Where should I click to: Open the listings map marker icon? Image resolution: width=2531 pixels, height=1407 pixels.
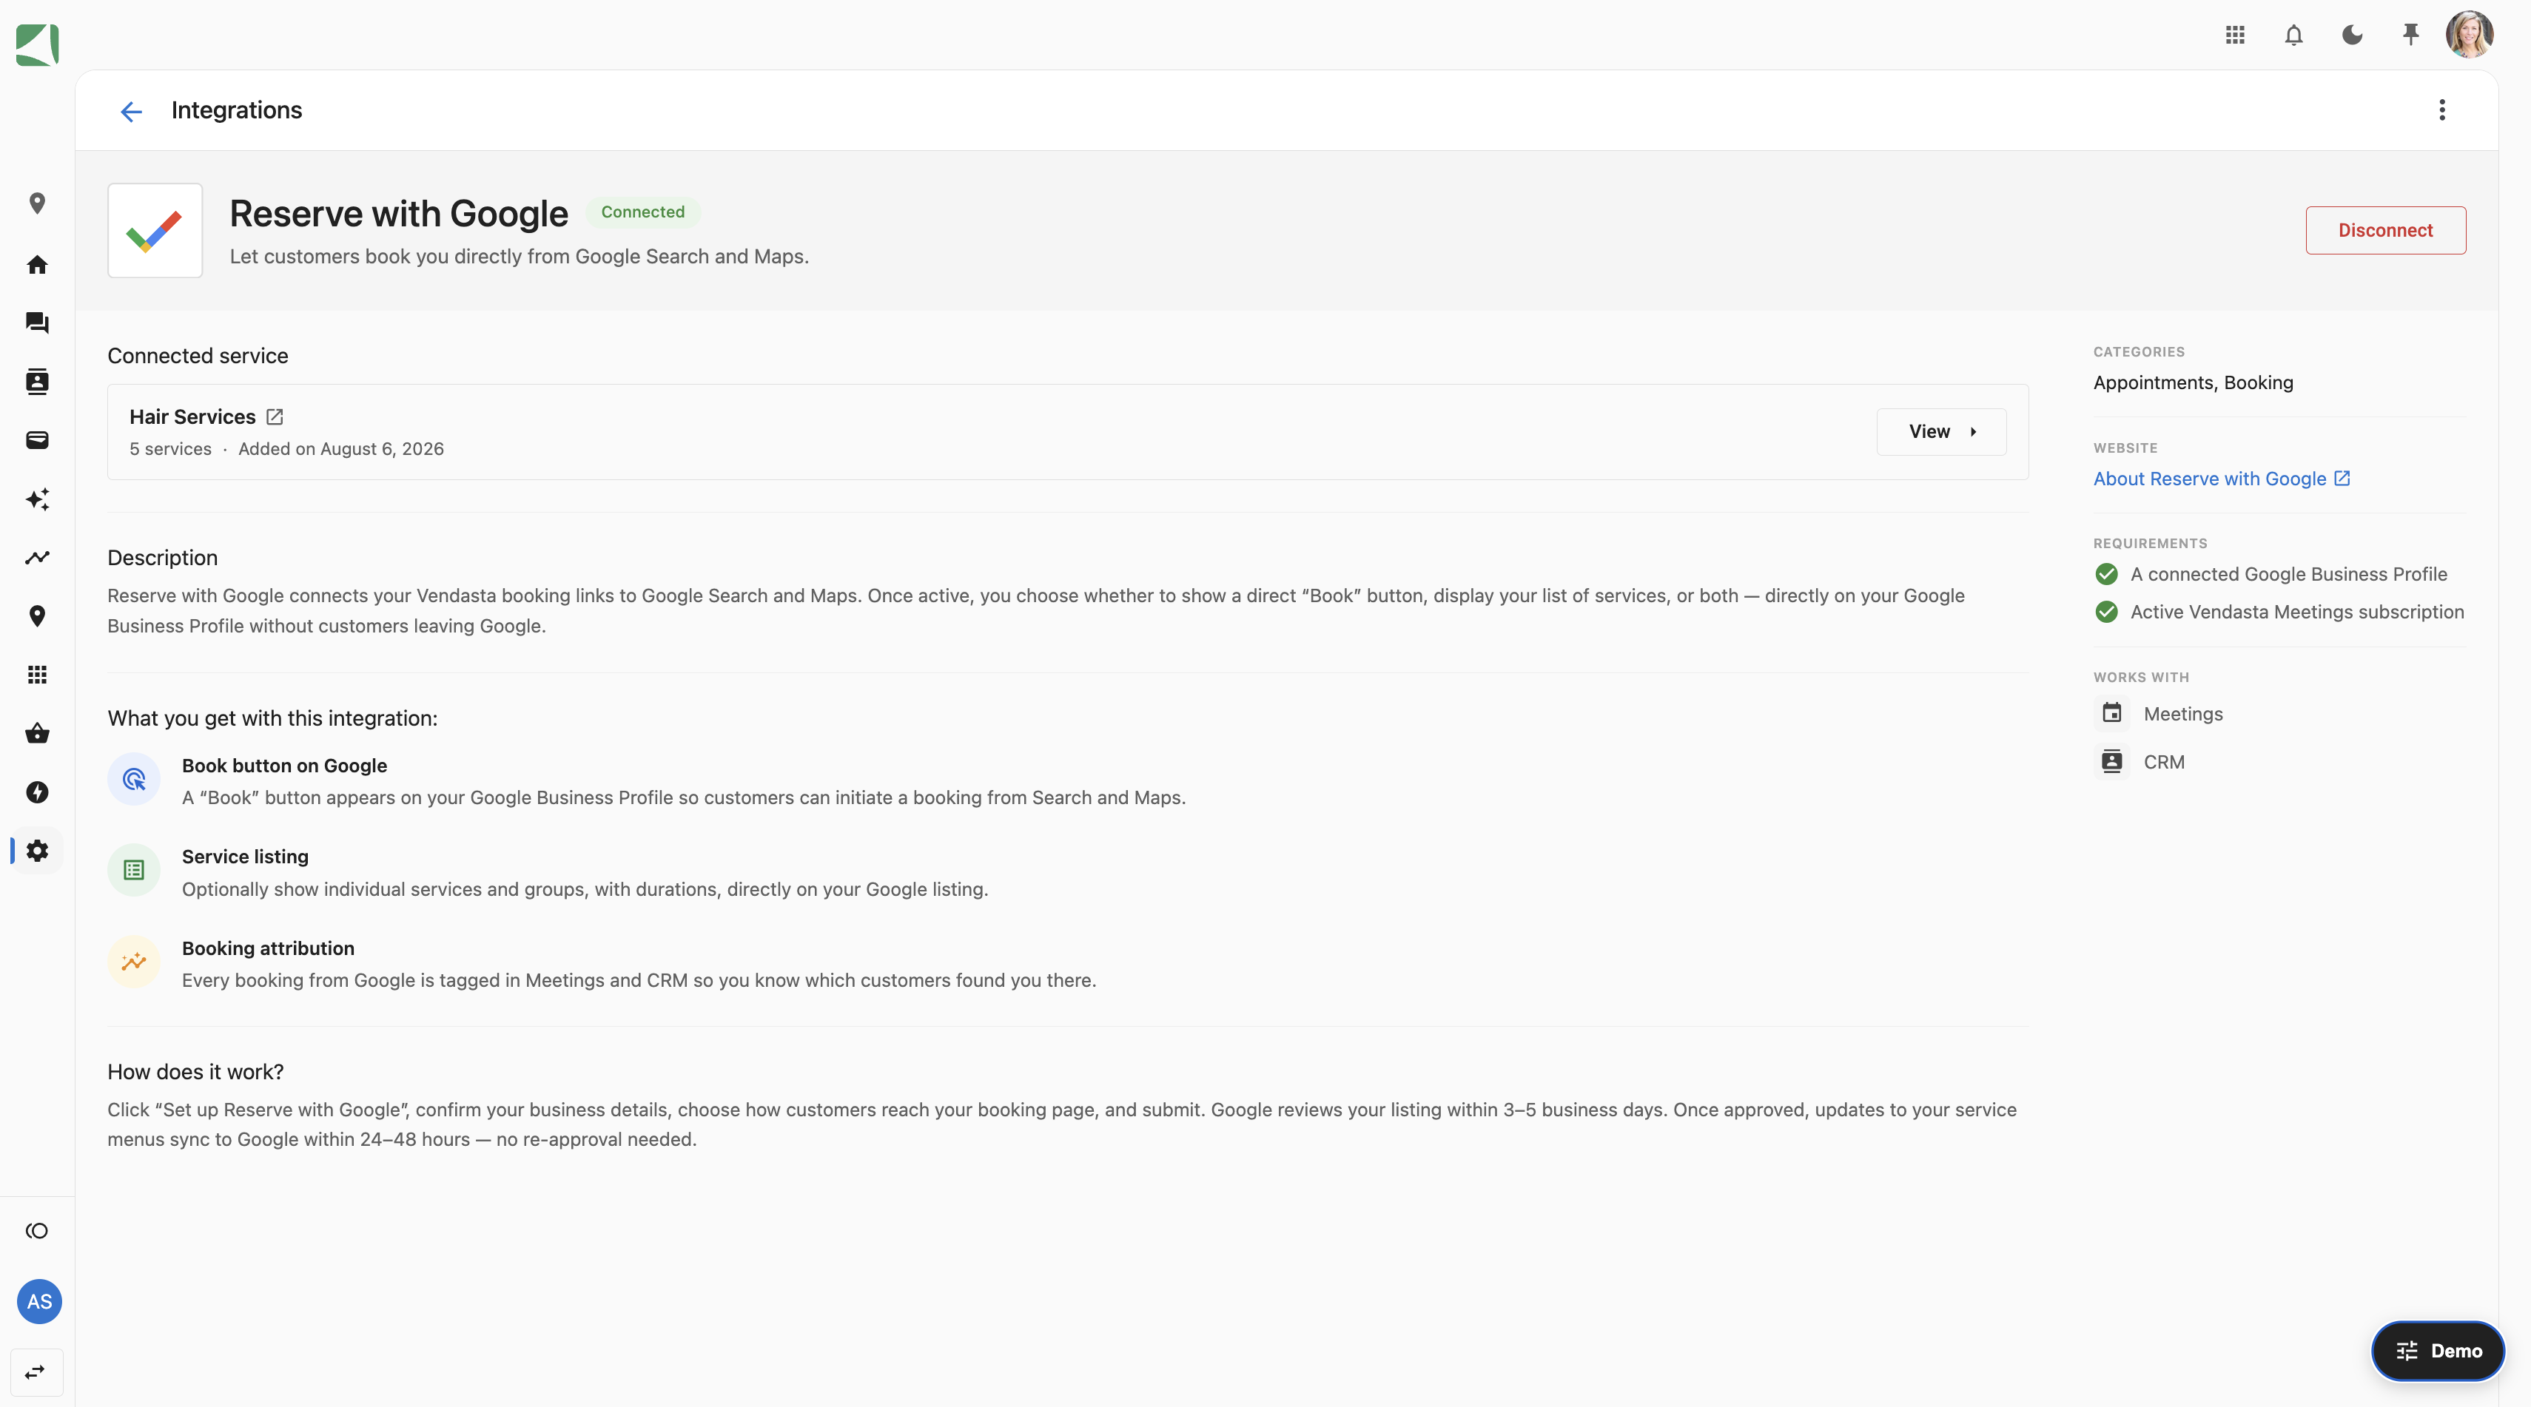[37, 615]
